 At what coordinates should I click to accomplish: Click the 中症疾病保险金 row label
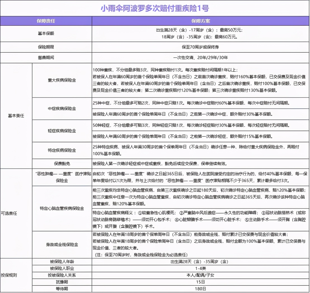point(62,108)
